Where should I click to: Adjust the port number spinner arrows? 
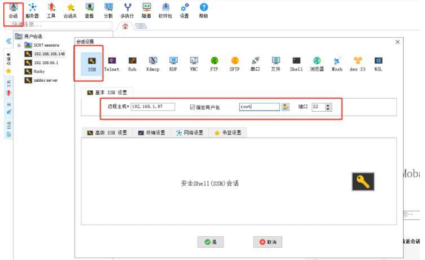[x=328, y=107]
